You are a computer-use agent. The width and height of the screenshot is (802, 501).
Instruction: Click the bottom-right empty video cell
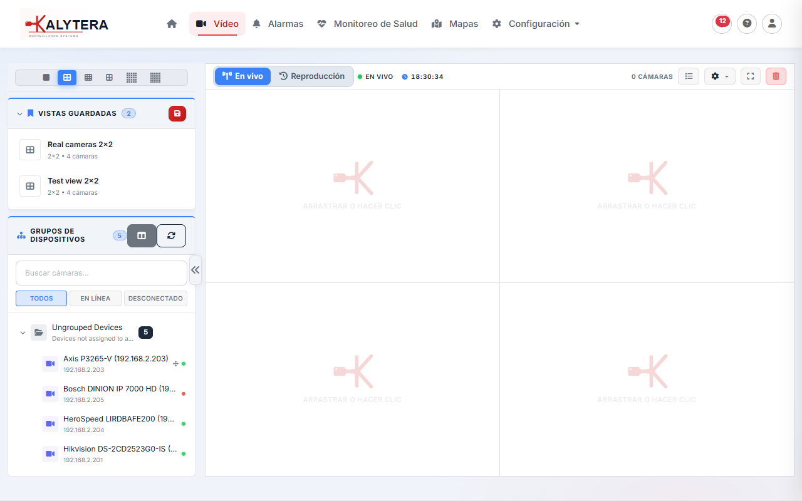coord(647,380)
